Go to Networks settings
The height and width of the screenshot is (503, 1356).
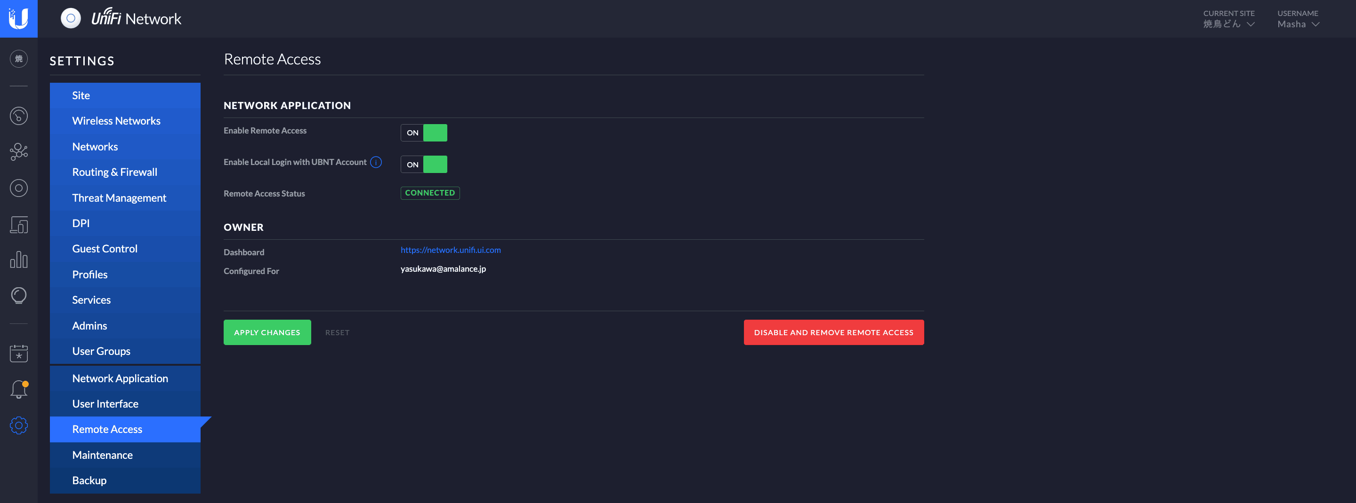pyautogui.click(x=125, y=147)
